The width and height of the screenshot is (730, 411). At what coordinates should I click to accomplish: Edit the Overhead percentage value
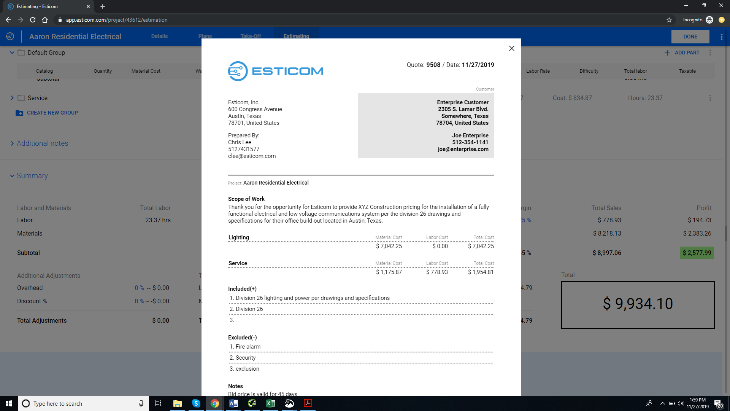pos(139,288)
